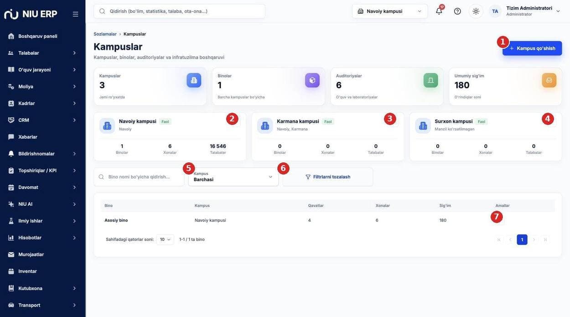The image size is (570, 317).
Task: Expand the Davomat sidebar section
Action: [x=43, y=187]
